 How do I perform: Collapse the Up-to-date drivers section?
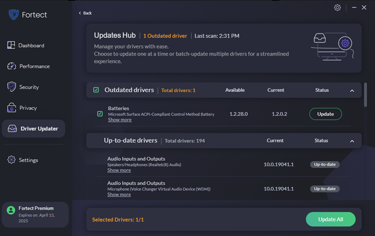(x=352, y=141)
